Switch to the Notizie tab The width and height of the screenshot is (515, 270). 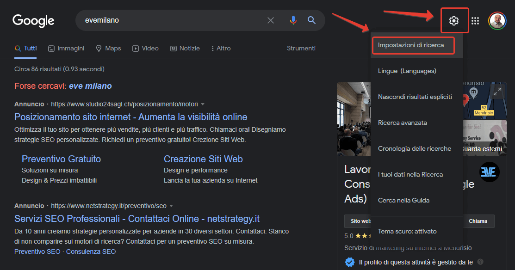pyautogui.click(x=185, y=48)
